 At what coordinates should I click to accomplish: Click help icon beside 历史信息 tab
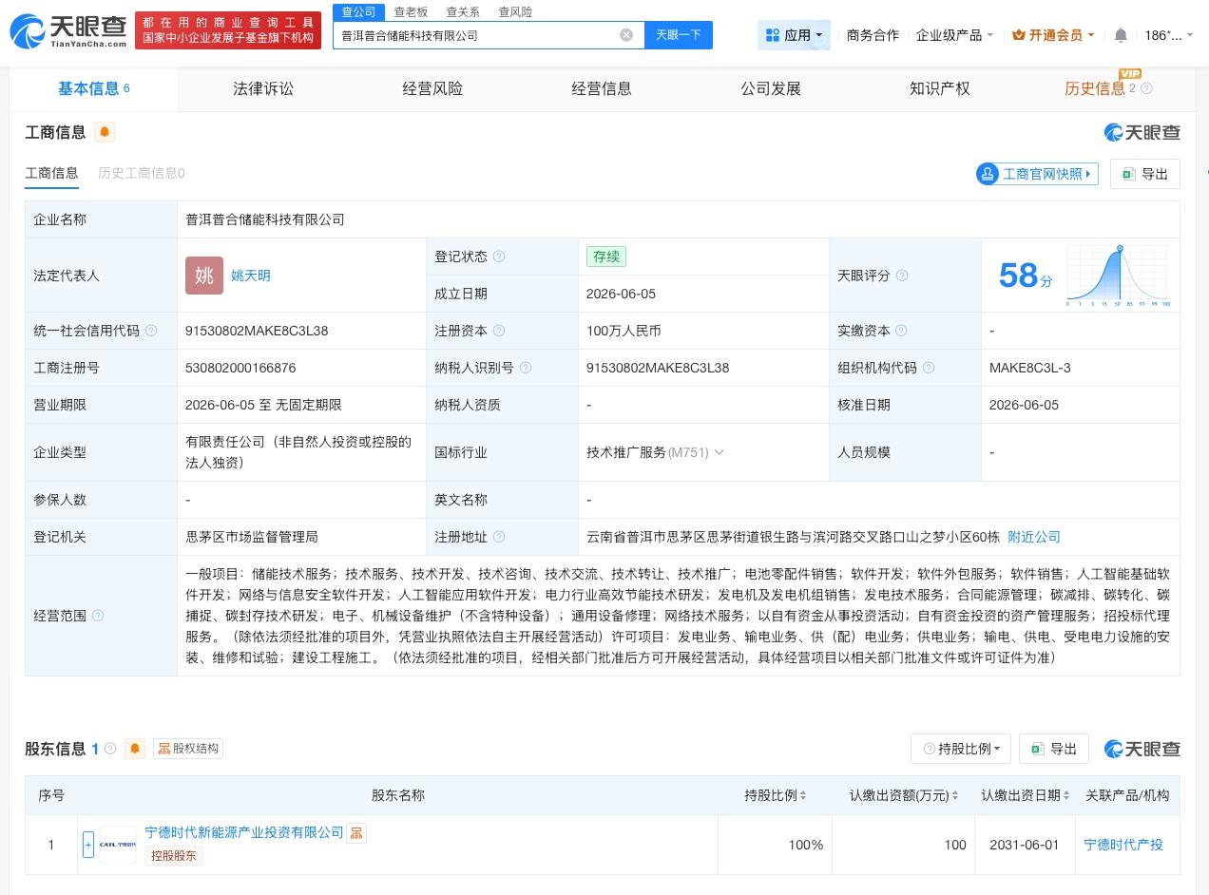click(x=1146, y=88)
